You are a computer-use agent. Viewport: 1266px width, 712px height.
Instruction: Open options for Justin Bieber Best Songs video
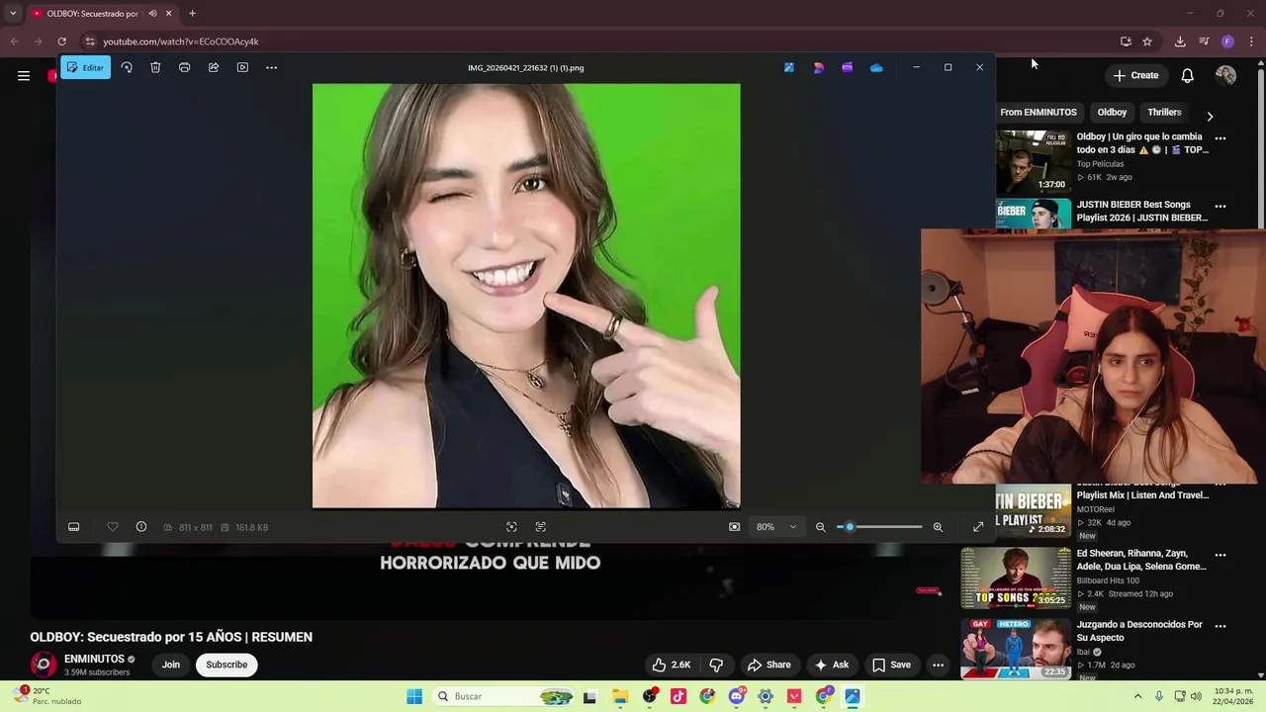tap(1221, 207)
